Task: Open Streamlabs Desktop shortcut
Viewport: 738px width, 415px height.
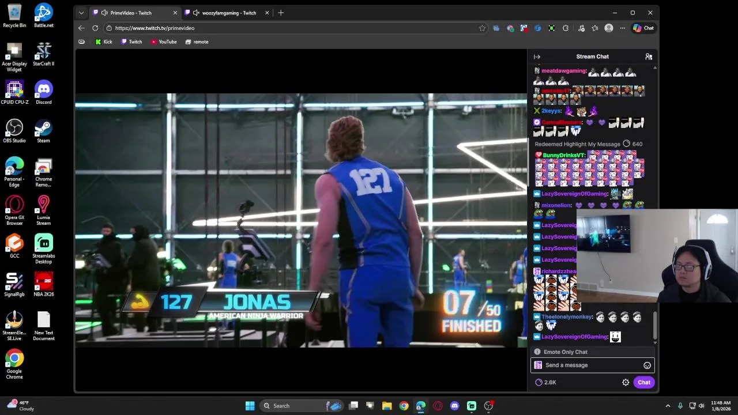Action: (43, 249)
